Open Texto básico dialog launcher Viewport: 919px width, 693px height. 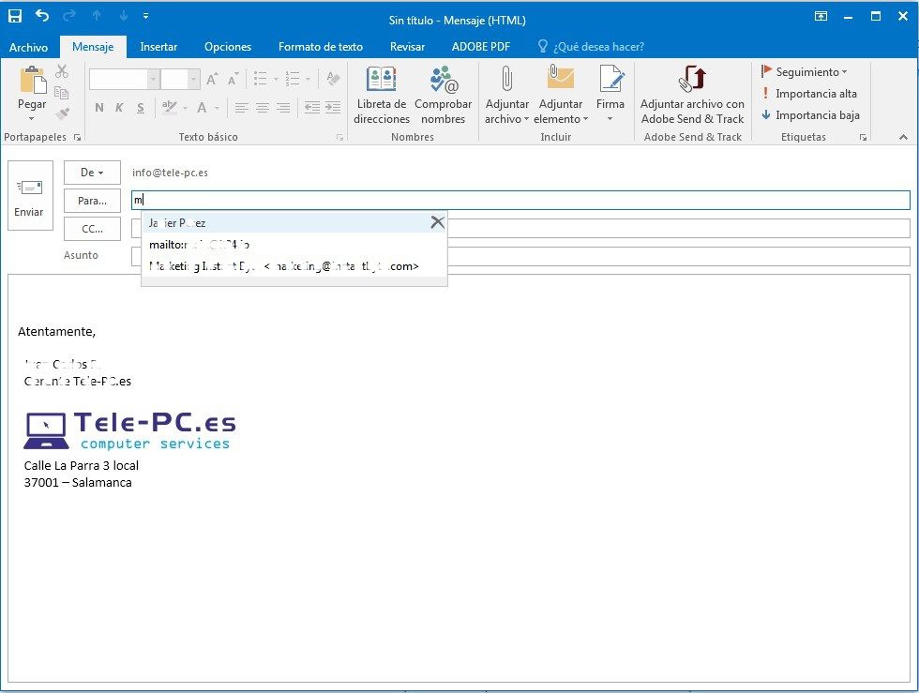339,138
